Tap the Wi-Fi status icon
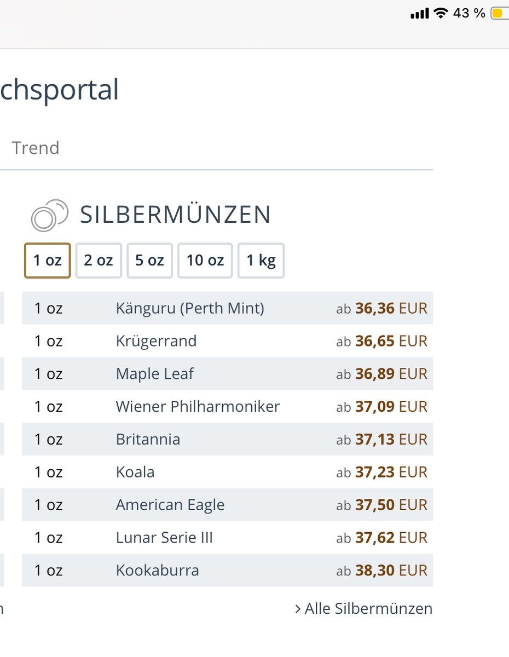 pos(440,13)
